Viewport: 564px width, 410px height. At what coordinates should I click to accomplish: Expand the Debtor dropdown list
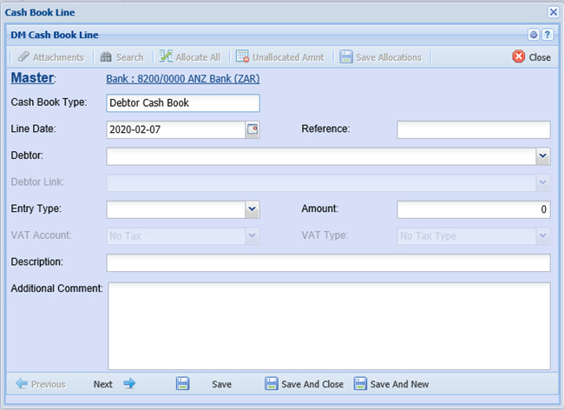coord(542,156)
